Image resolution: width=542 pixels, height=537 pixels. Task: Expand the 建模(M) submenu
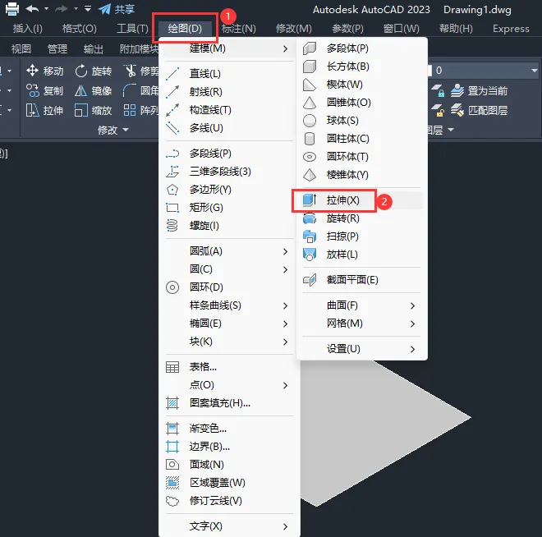229,48
